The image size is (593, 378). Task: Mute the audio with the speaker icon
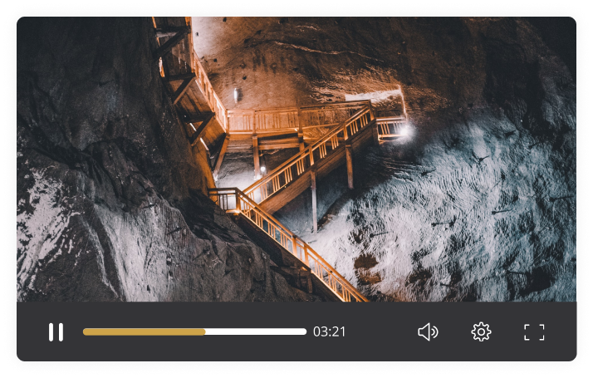[x=428, y=332]
